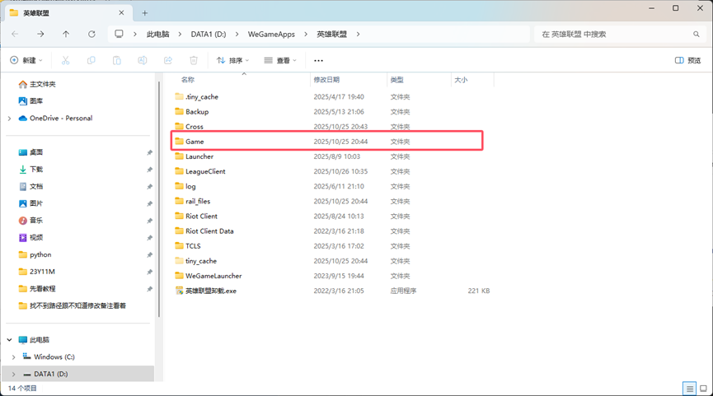This screenshot has width=713, height=396.
Task: Unpin Desktop (桌面) via its pin icon
Action: 149,152
